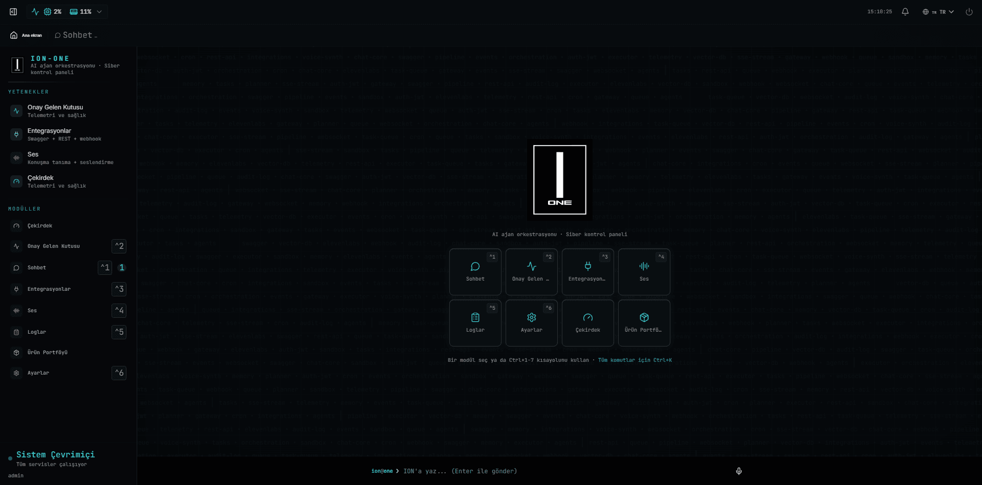Image resolution: width=982 pixels, height=485 pixels.
Task: Click the Loglar clipboard tile
Action: pos(475,322)
